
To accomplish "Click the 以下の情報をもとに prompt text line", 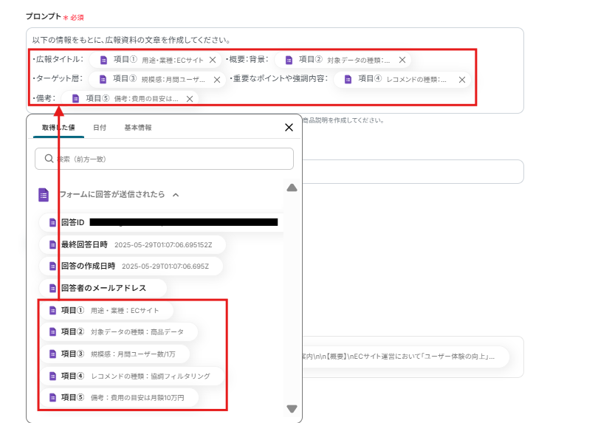I will (131, 40).
